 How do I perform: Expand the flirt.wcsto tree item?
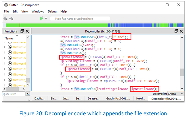4,75
